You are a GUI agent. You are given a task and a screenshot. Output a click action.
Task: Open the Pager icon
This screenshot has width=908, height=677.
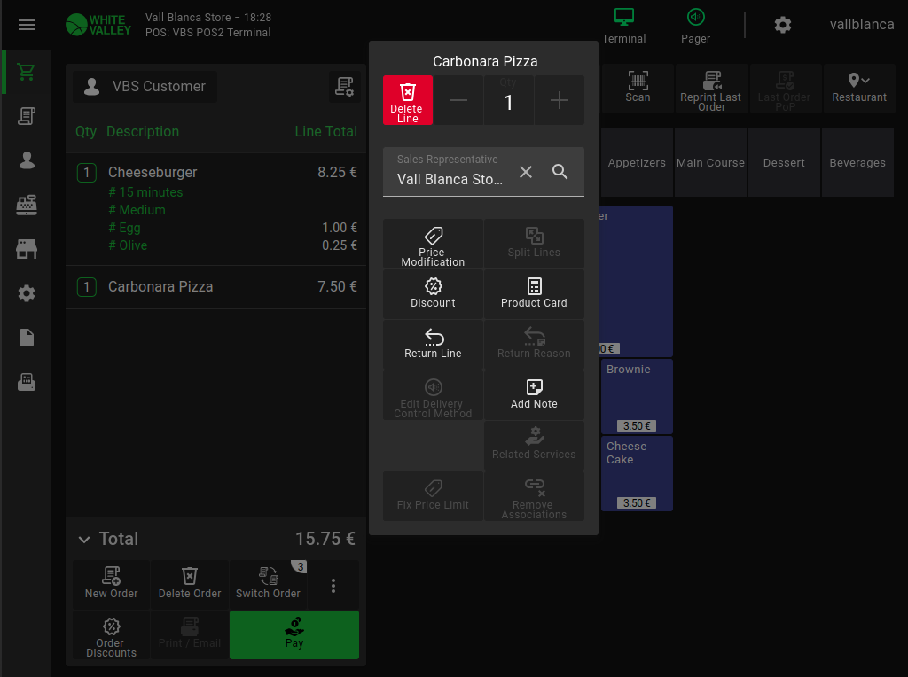[695, 26]
